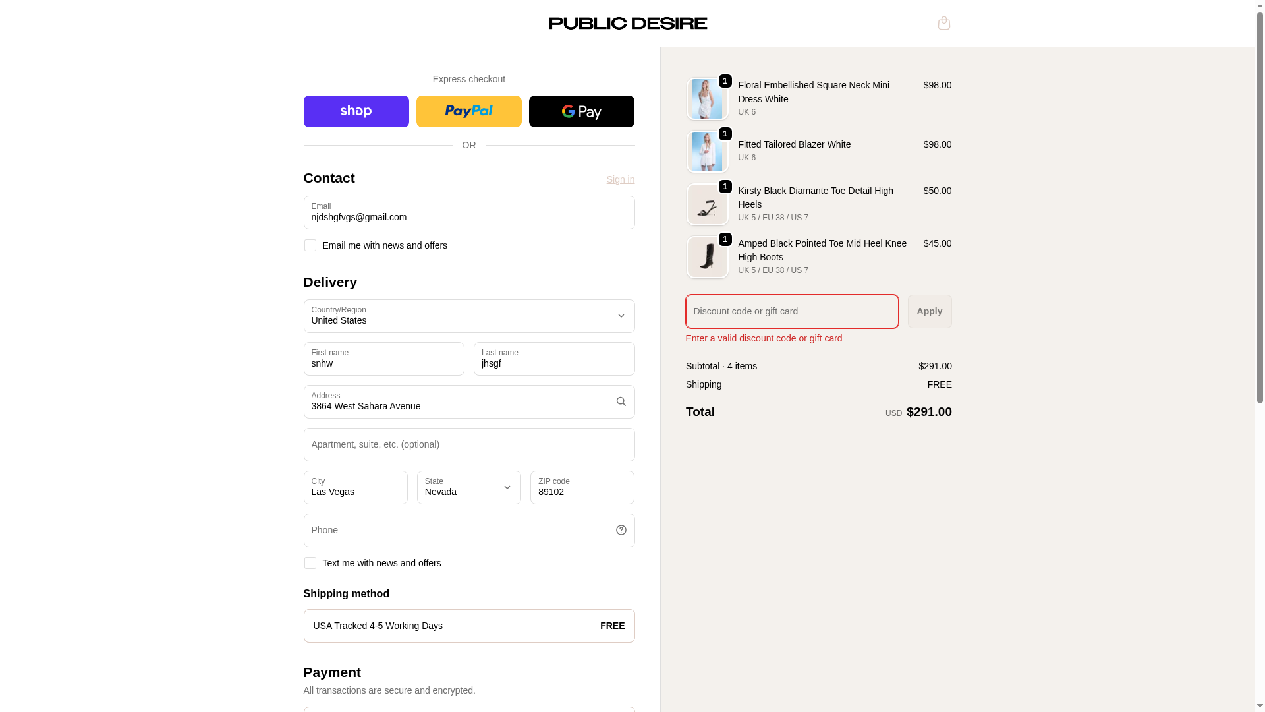Select USA Tracked 4-5 Working Days shipping
The width and height of the screenshot is (1265, 712).
click(x=468, y=626)
